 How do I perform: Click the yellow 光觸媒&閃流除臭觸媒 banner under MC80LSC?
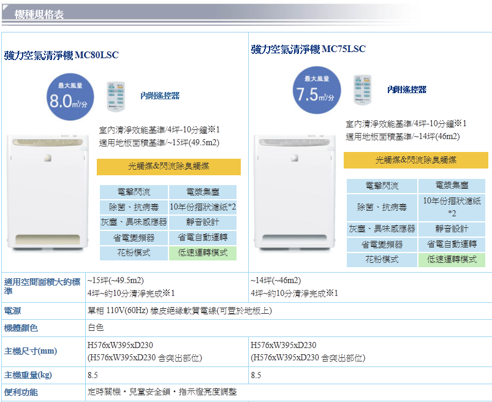click(x=168, y=167)
